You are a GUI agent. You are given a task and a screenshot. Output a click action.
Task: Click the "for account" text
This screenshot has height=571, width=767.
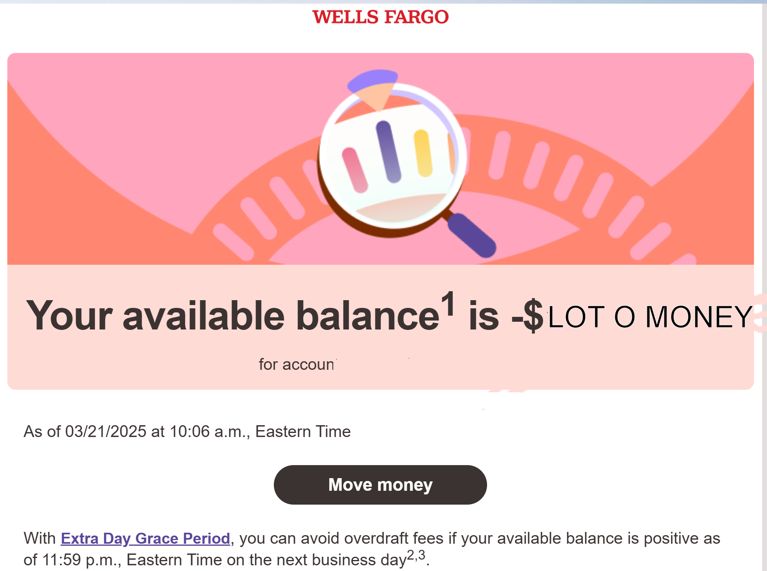[296, 365]
